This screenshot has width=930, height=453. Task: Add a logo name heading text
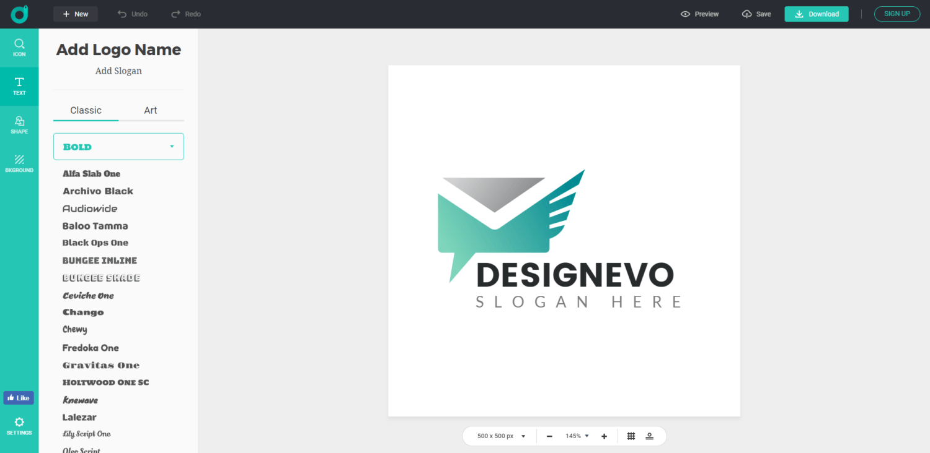118,50
